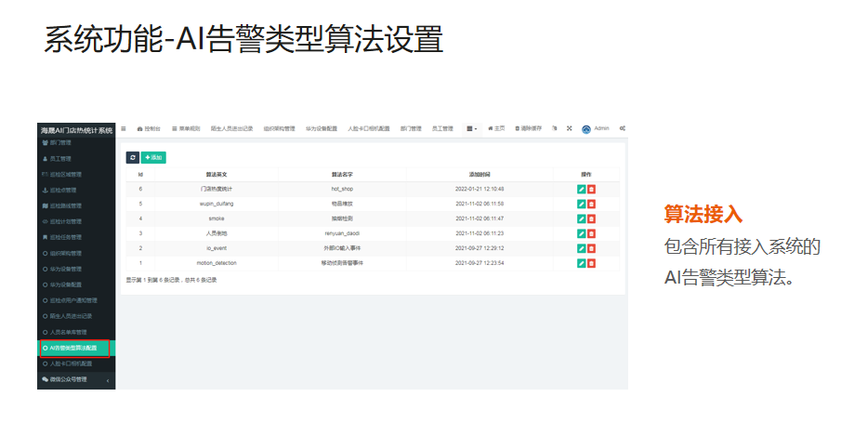Screen dimensions: 854x423
Task: Open 人员名单库管理 in the sidebar
Action: click(68, 332)
